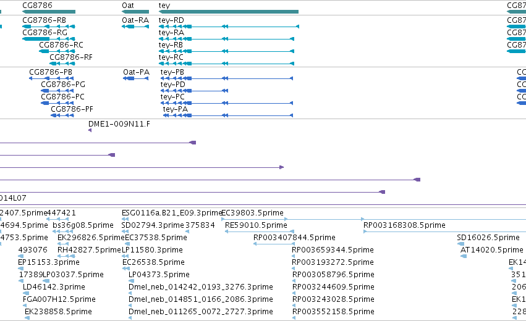The image size is (526, 321).
Task: Select the 375834 feature label
Action: pos(200,225)
